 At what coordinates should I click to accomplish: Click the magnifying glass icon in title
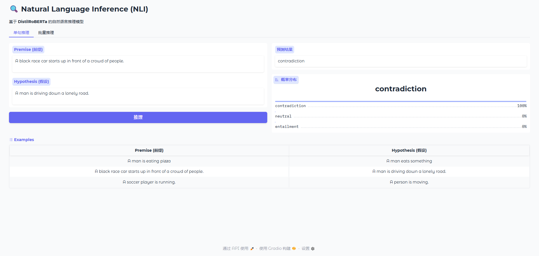point(14,9)
